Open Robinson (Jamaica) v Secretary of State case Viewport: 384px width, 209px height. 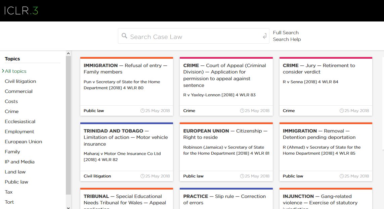point(226,150)
